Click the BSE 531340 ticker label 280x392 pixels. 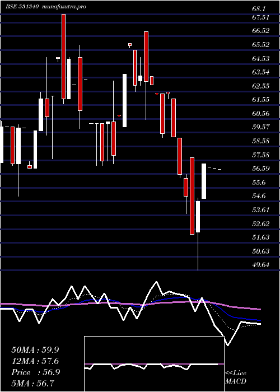22,7
